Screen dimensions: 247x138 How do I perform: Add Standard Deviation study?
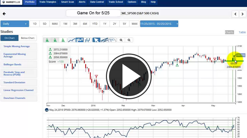point(19,82)
